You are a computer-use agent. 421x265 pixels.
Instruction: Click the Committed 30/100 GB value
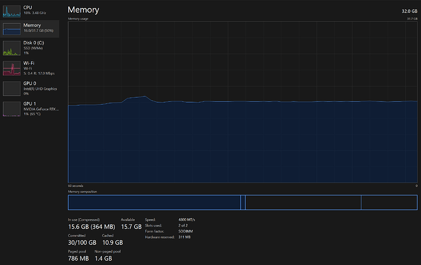[81, 243]
